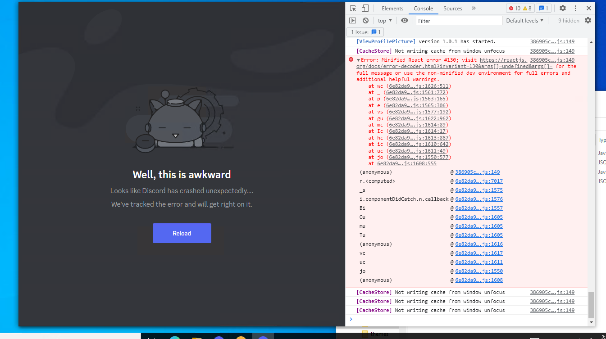Click the errors and warnings counter badge
The width and height of the screenshot is (606, 339).
tap(520, 8)
